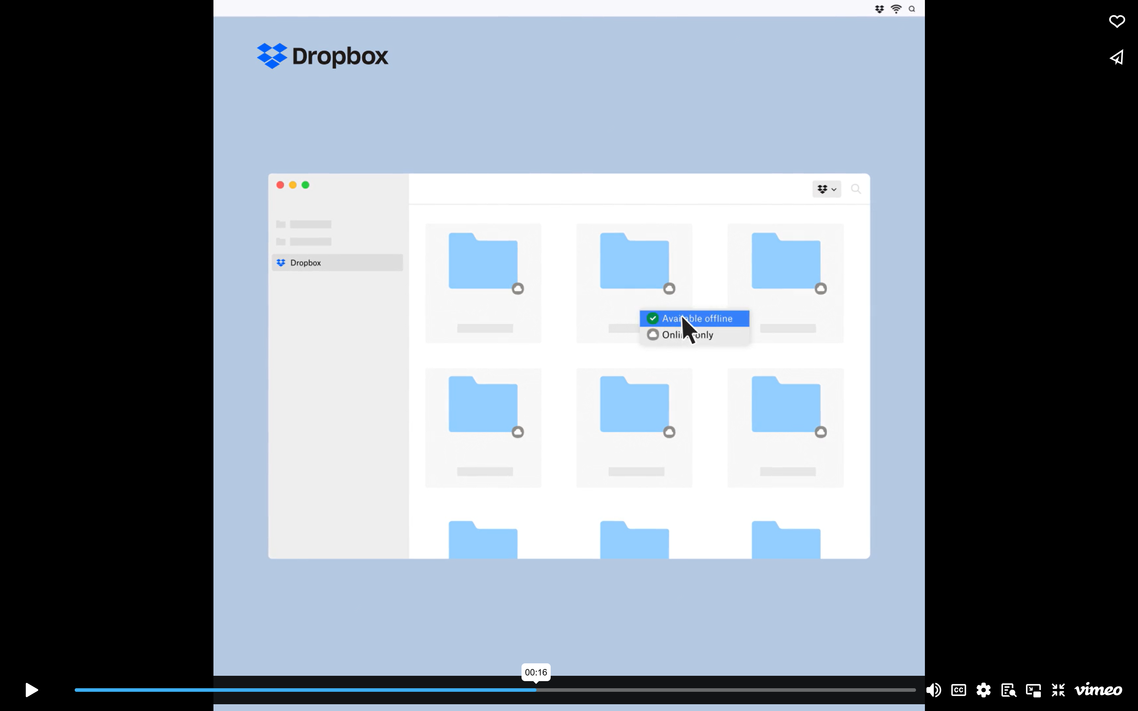Open the video settings gear
The image size is (1138, 711).
983,690
